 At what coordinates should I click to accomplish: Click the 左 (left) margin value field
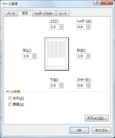point(28,56)
